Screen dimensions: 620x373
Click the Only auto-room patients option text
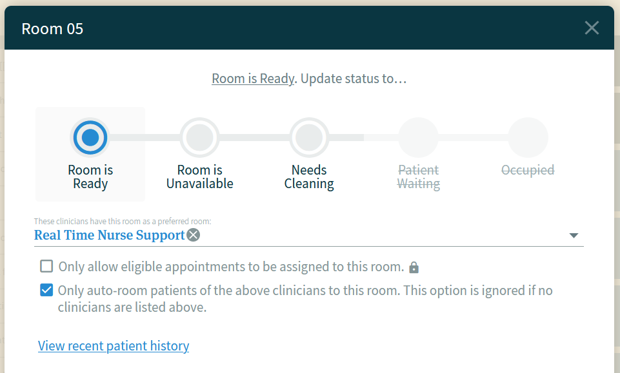[305, 299]
